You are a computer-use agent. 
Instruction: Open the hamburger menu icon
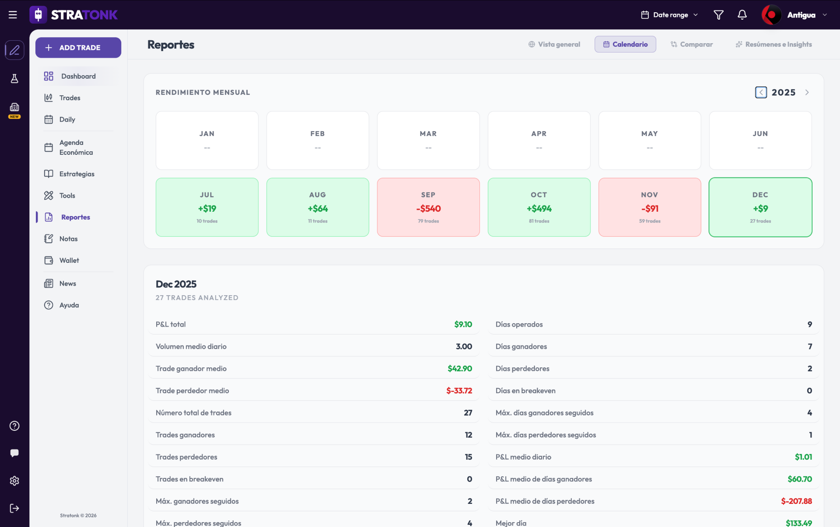(13, 15)
